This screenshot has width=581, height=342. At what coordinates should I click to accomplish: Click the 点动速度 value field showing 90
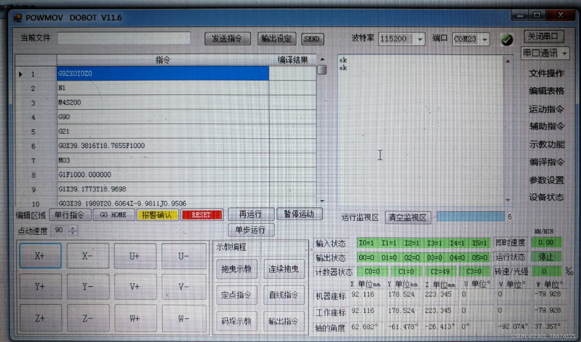click(x=60, y=230)
